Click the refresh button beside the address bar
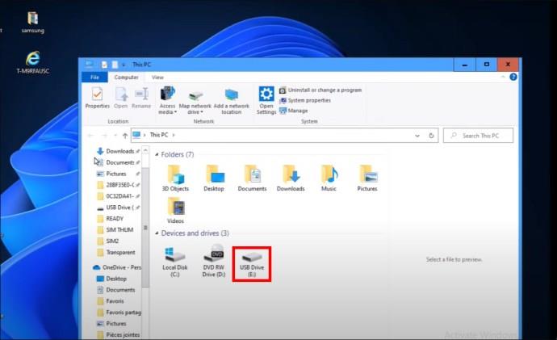The width and height of the screenshot is (557, 340). [431, 136]
